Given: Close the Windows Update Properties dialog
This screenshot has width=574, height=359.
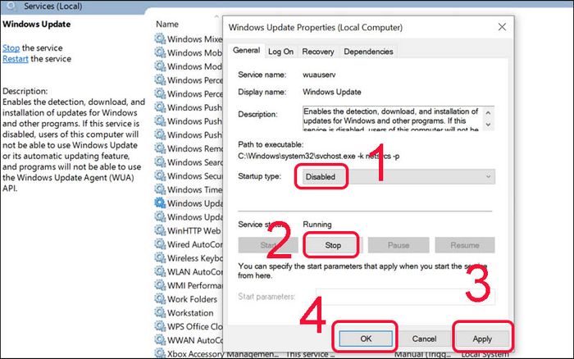Looking at the screenshot, I should [x=502, y=27].
